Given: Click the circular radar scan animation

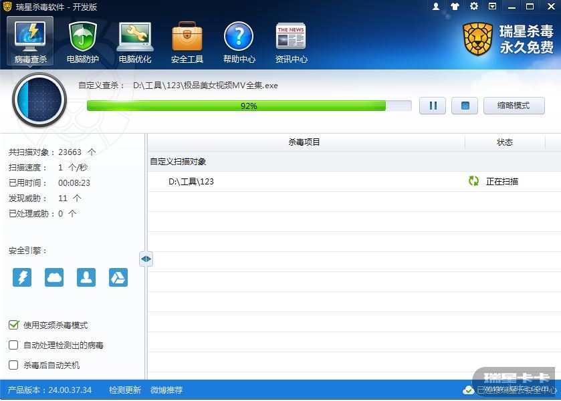Looking at the screenshot, I should coord(39,100).
